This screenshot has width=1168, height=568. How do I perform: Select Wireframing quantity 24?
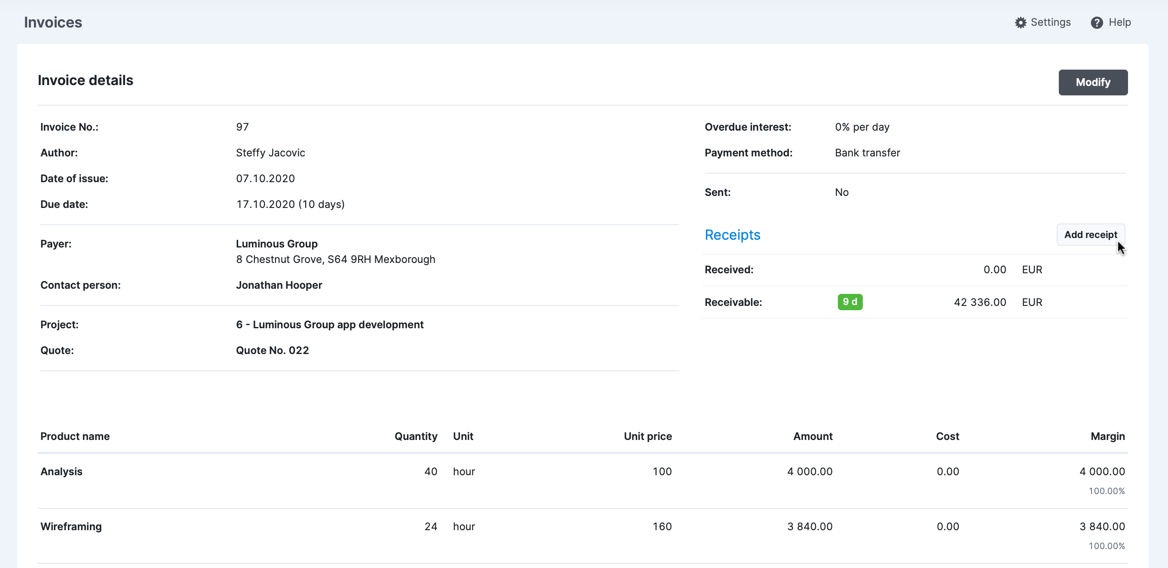tap(430, 526)
